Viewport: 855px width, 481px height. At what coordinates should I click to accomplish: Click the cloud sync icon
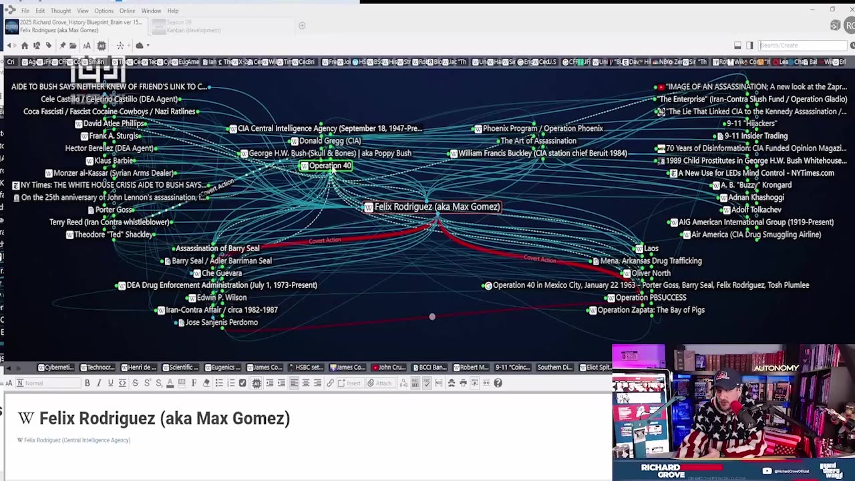click(140, 45)
